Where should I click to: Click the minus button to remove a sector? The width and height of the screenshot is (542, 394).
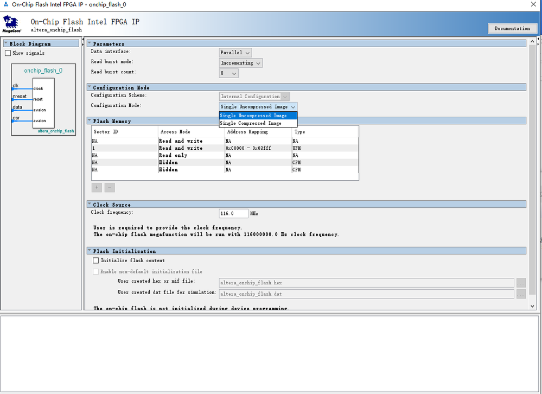[110, 187]
